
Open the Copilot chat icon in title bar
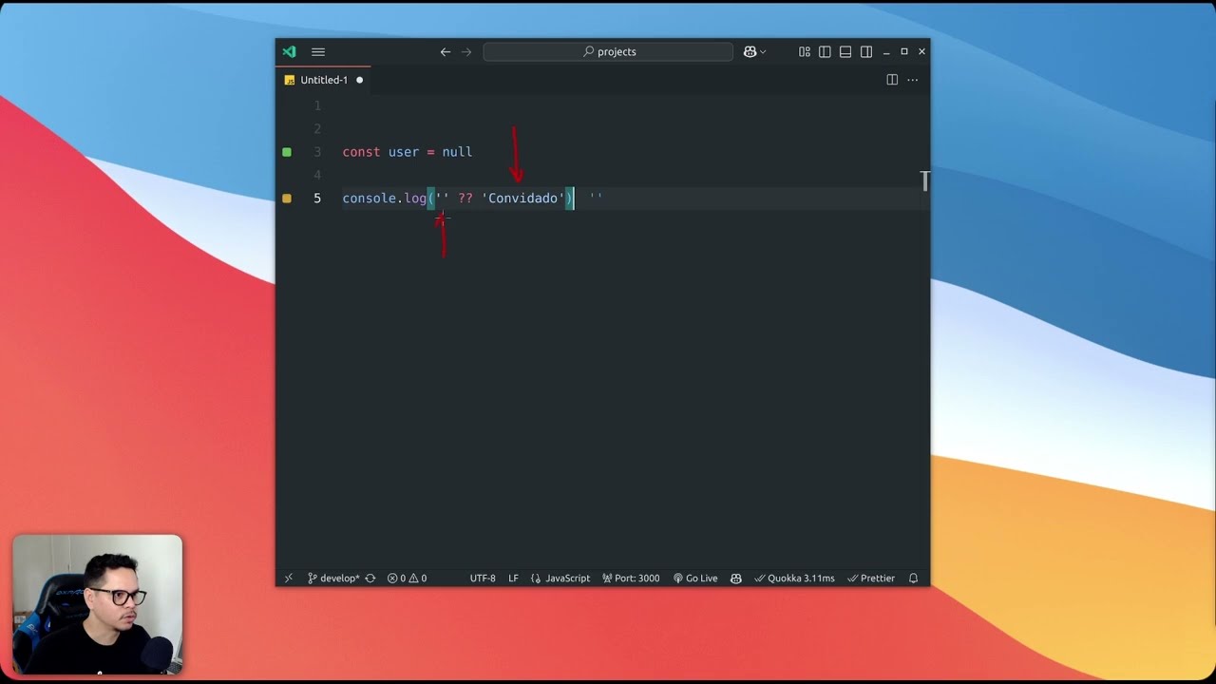pyautogui.click(x=750, y=52)
